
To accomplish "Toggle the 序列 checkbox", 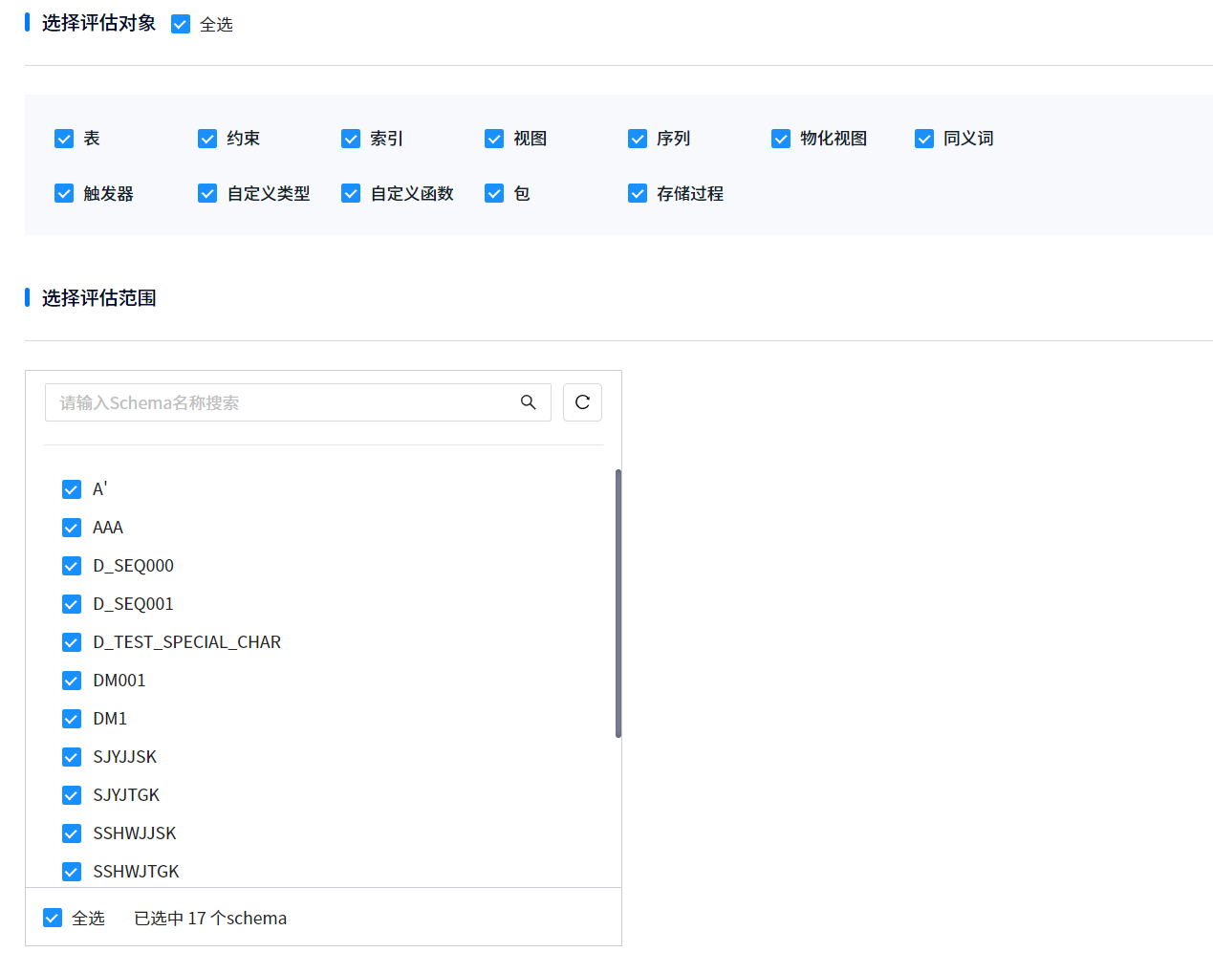I will [638, 139].
